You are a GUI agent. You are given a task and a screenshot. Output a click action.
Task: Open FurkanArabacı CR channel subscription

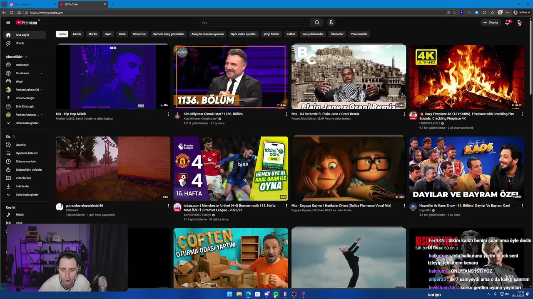[25, 90]
